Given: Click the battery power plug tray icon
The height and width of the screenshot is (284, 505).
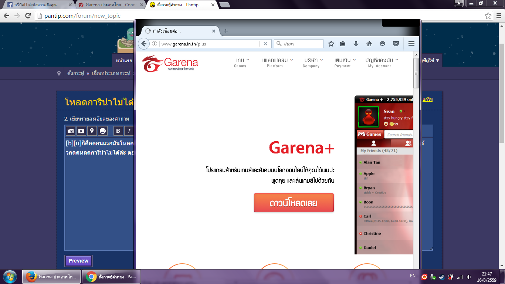Looking at the screenshot, I should pos(451,277).
